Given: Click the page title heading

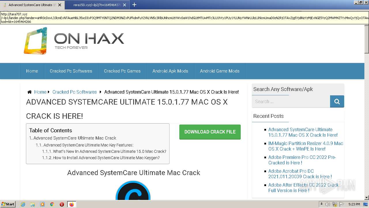Looking at the screenshot, I should point(127,109).
